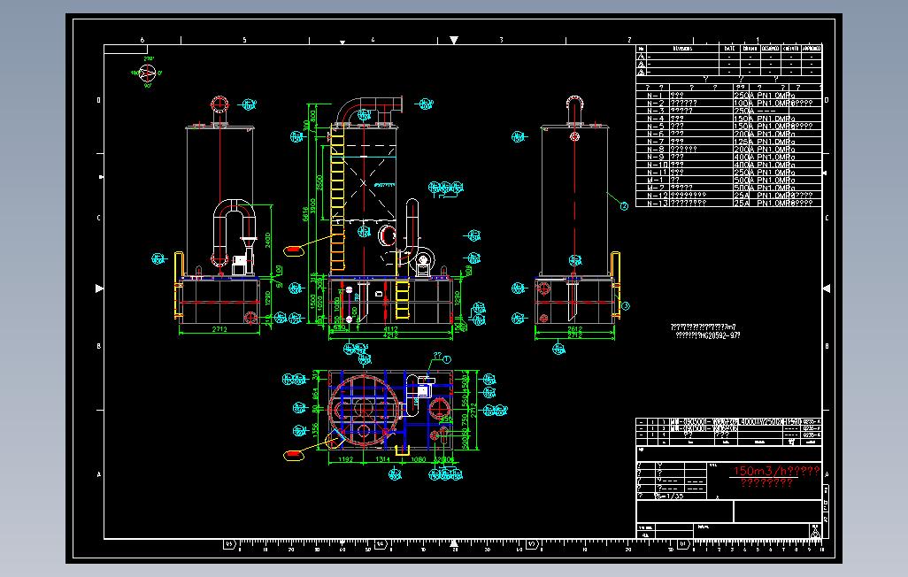
Task: Click the large circular tower outline in the plan view
Action: tap(364, 410)
